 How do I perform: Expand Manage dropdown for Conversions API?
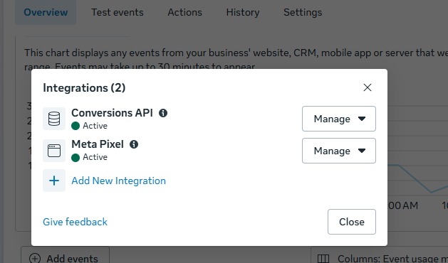pyautogui.click(x=339, y=119)
